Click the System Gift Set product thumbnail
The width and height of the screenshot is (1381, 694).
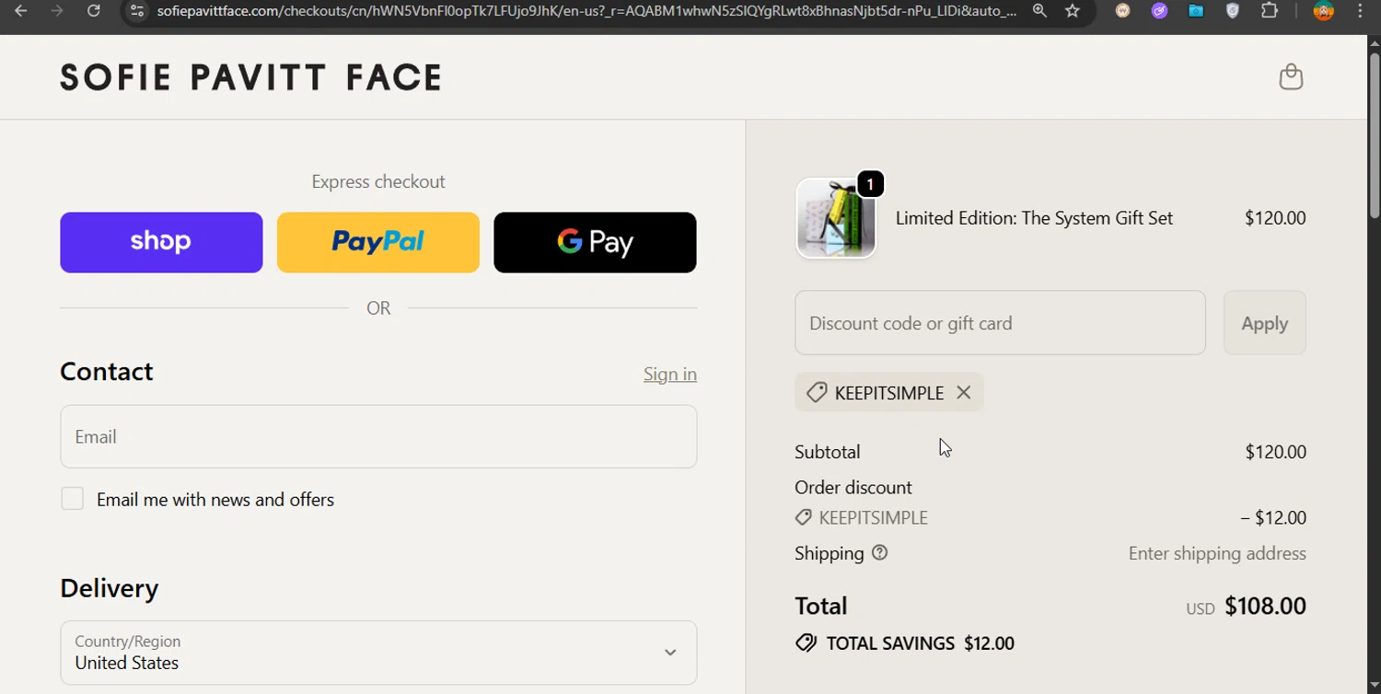click(836, 218)
